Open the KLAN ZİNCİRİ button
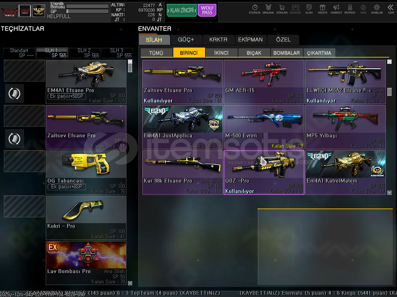 pos(182,10)
